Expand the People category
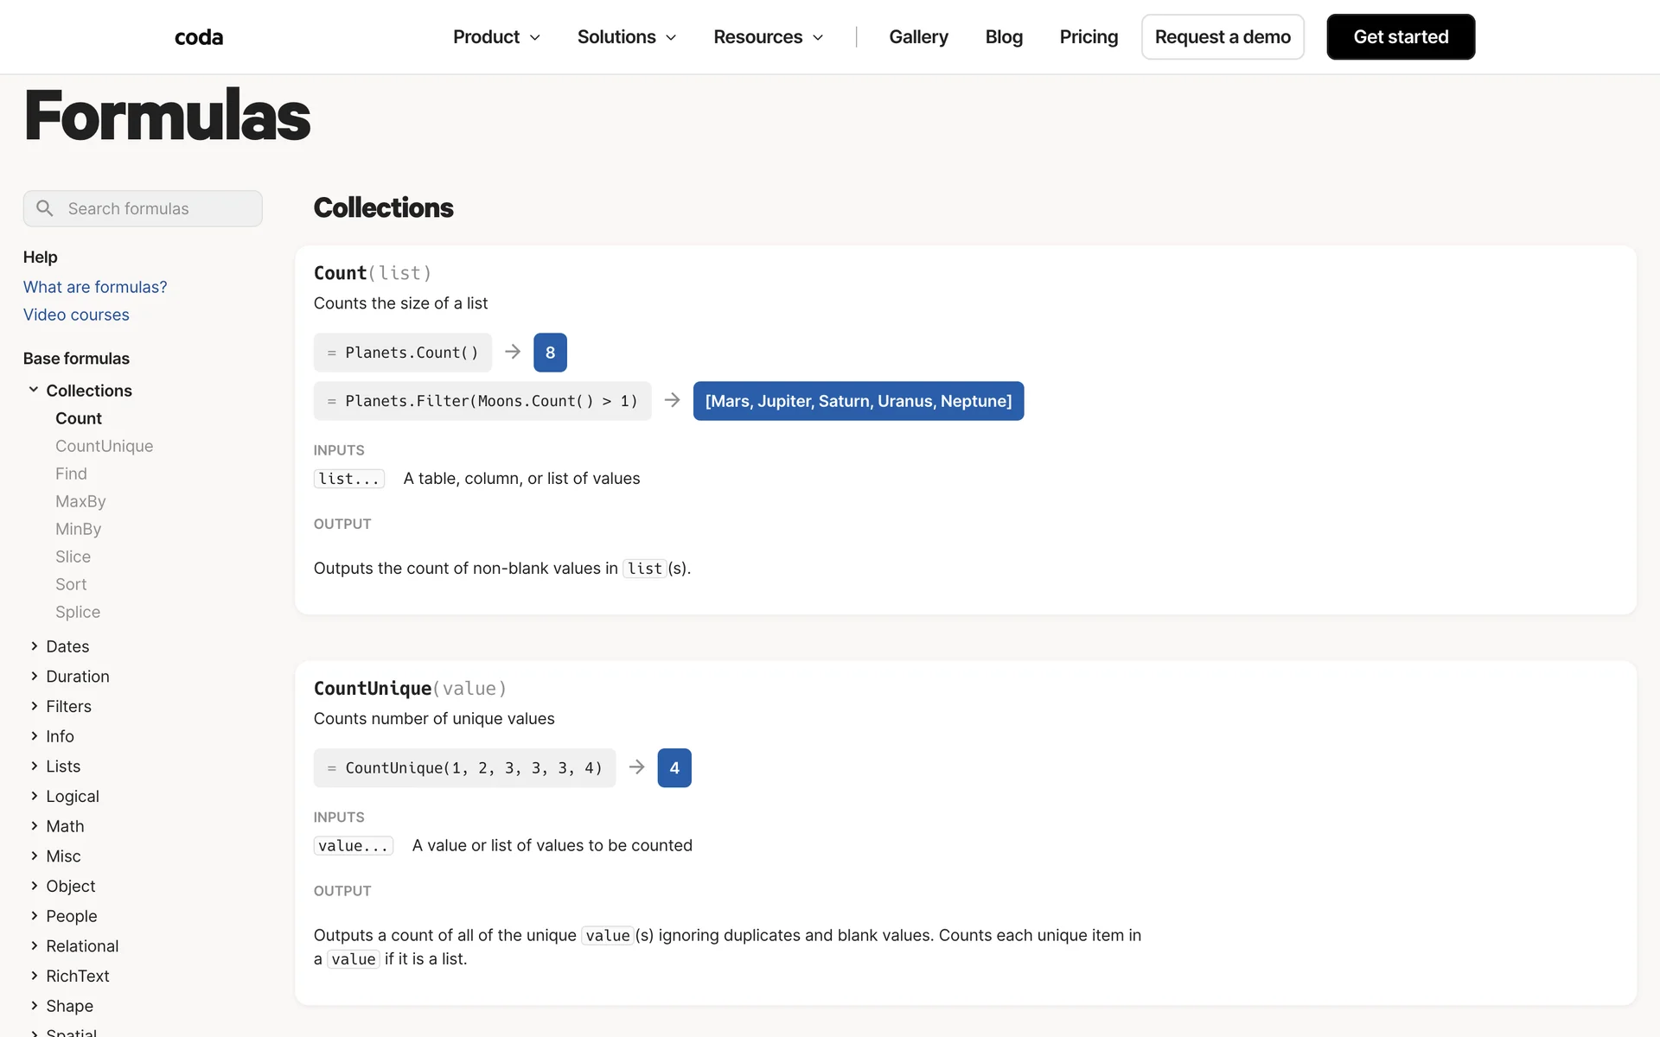1660x1037 pixels. click(71, 916)
